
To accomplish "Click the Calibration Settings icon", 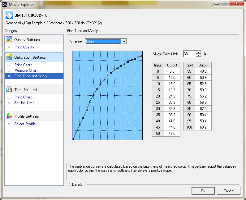I will (x=9, y=57).
